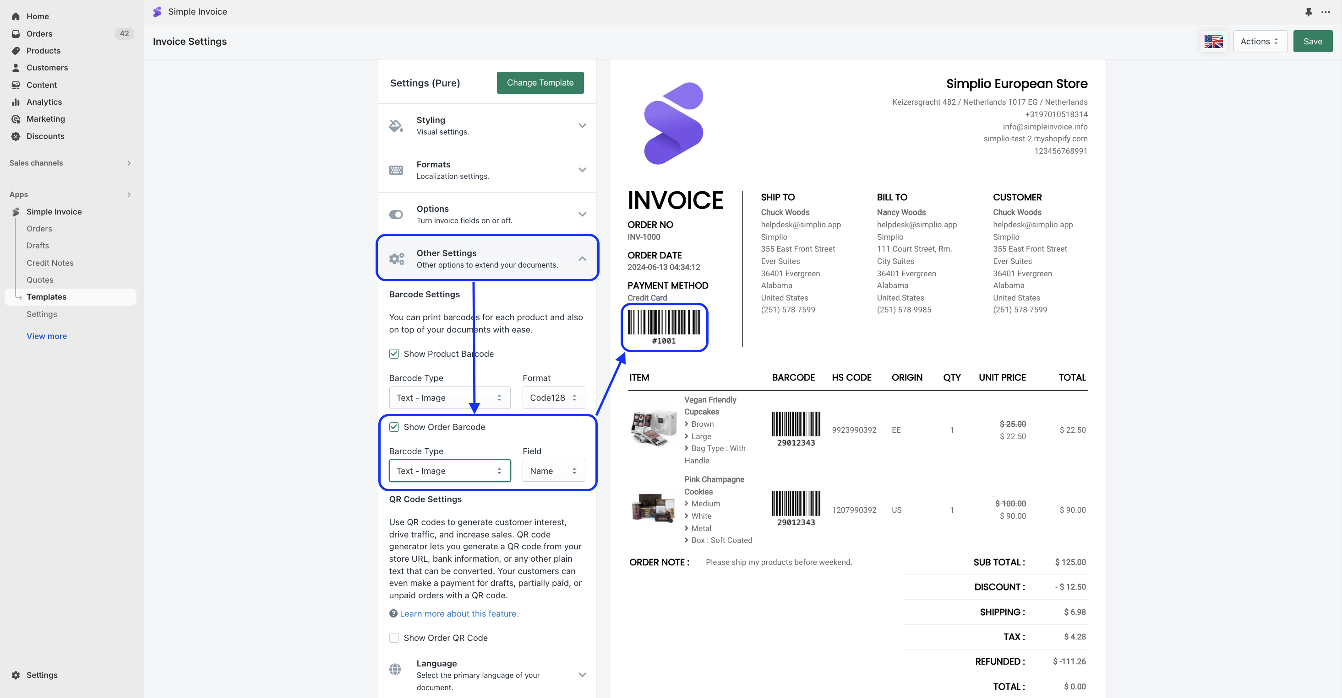This screenshot has width=1342, height=698.
Task: Click the Formats keyboard icon
Action: tap(396, 170)
